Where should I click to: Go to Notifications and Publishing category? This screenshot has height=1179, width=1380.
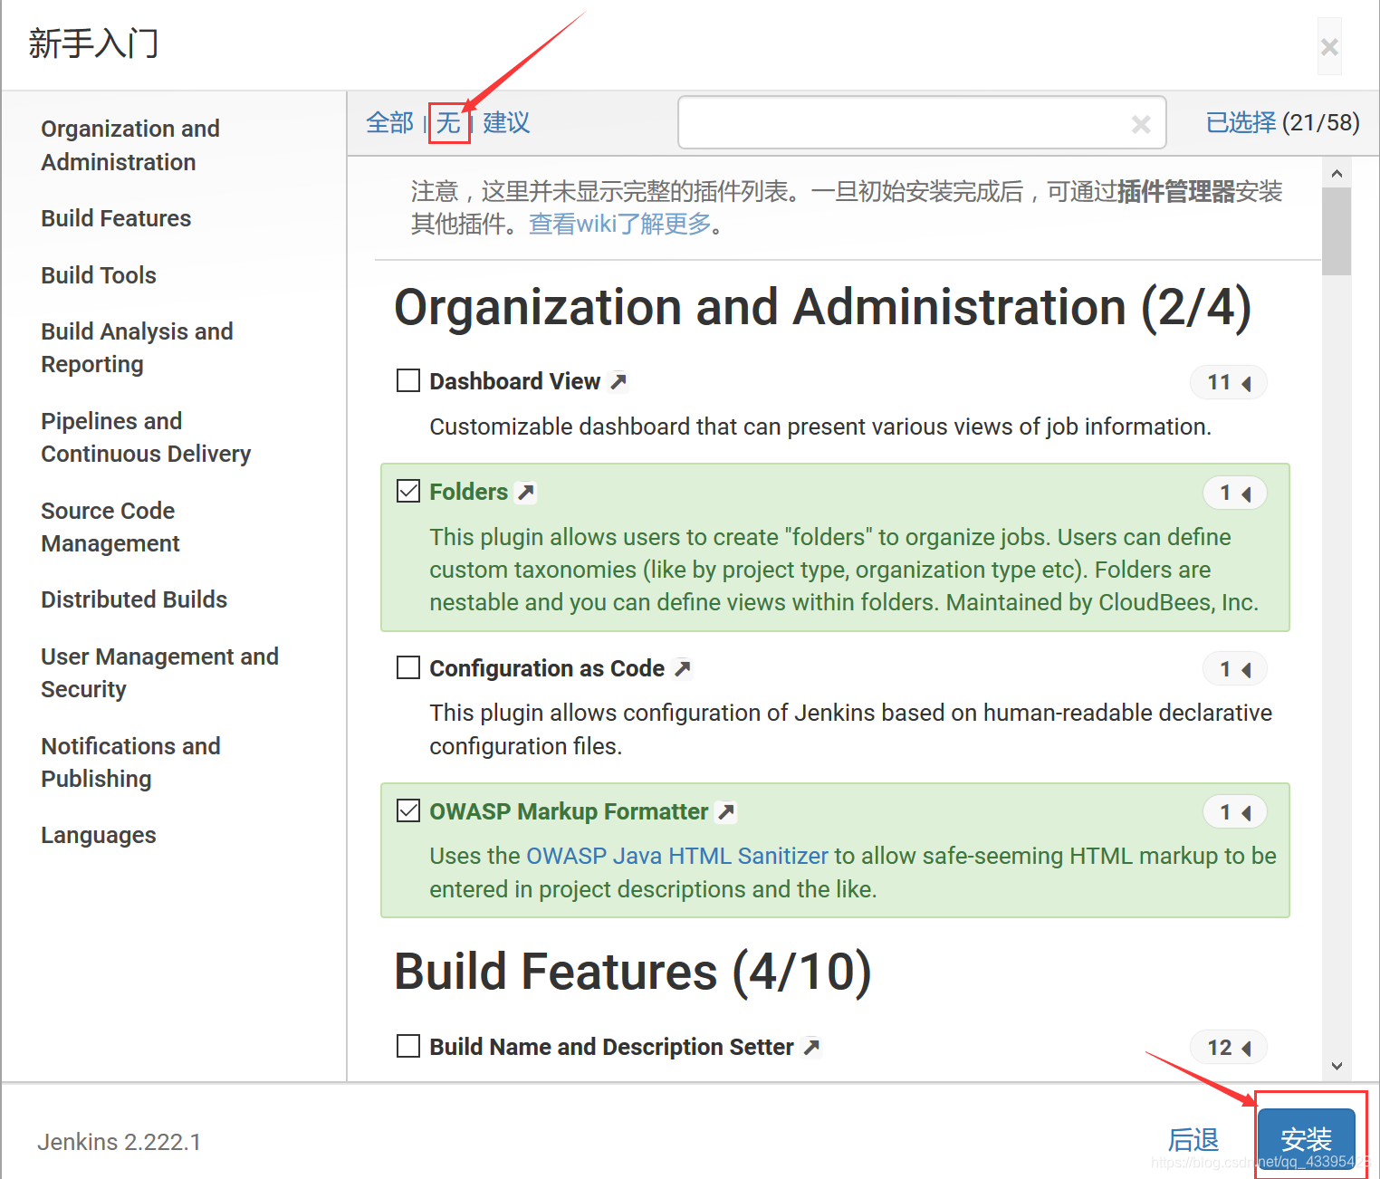tap(130, 762)
